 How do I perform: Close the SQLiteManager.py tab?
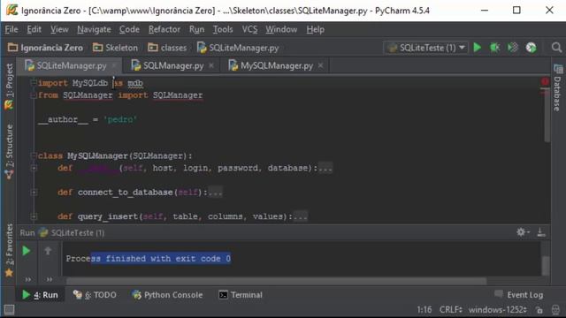coord(114,65)
